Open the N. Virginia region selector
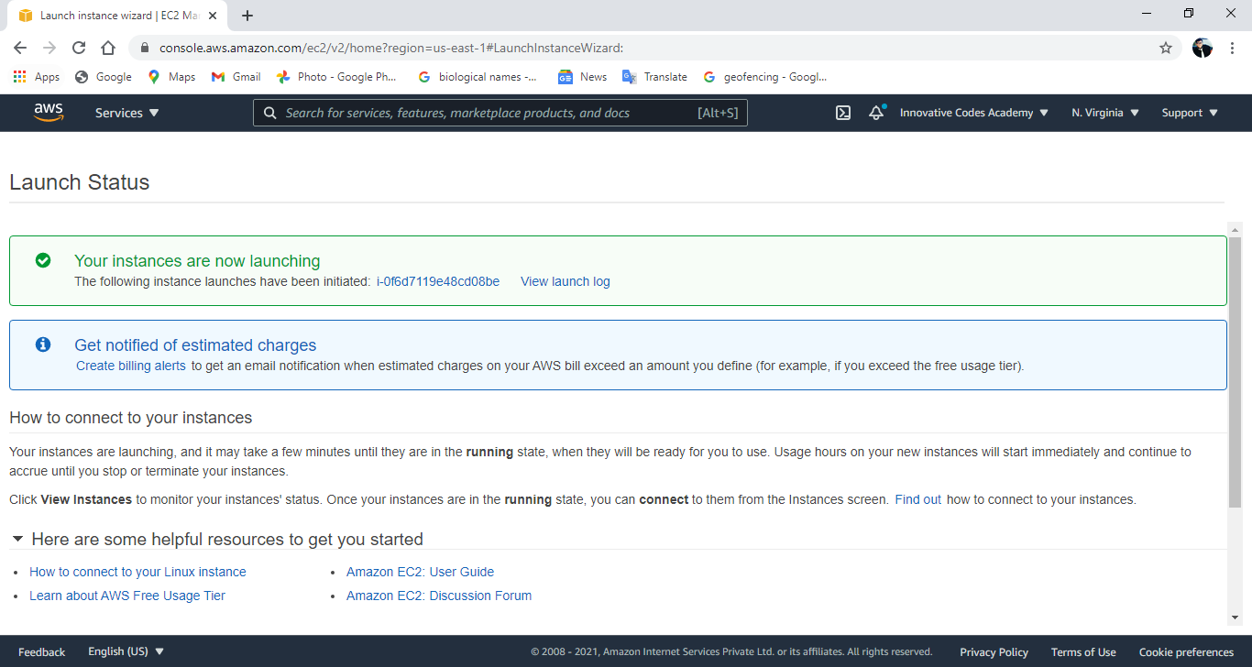This screenshot has height=667, width=1252. pyautogui.click(x=1104, y=112)
